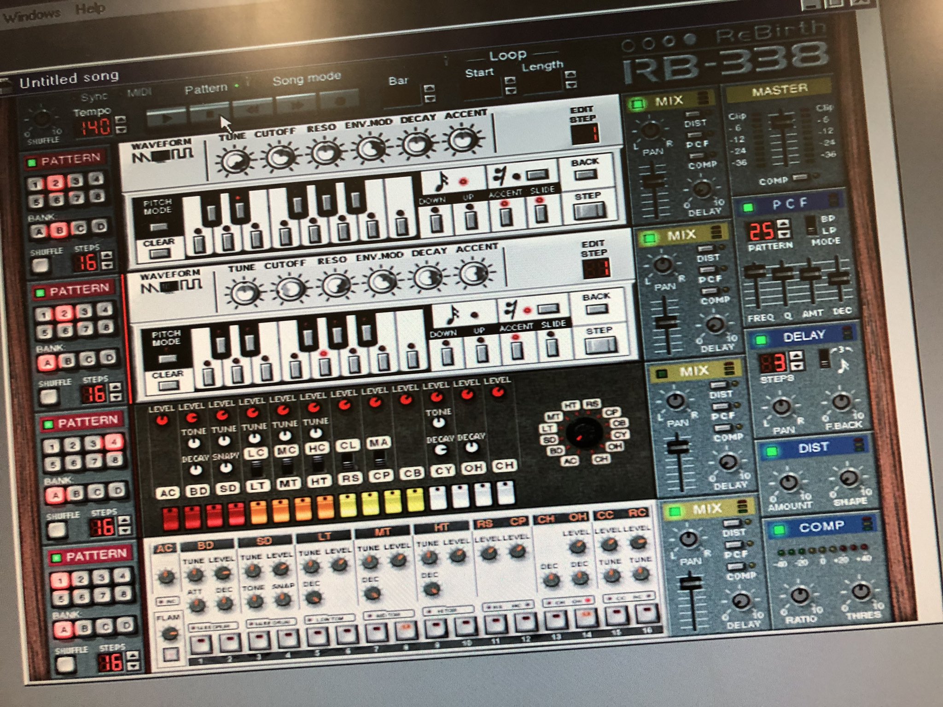943x707 pixels.
Task: Switch to Pattern mode
Action: click(x=206, y=88)
